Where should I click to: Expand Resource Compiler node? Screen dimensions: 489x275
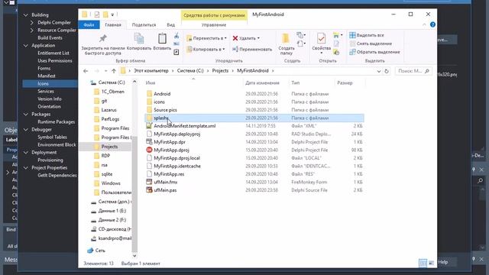click(x=32, y=31)
